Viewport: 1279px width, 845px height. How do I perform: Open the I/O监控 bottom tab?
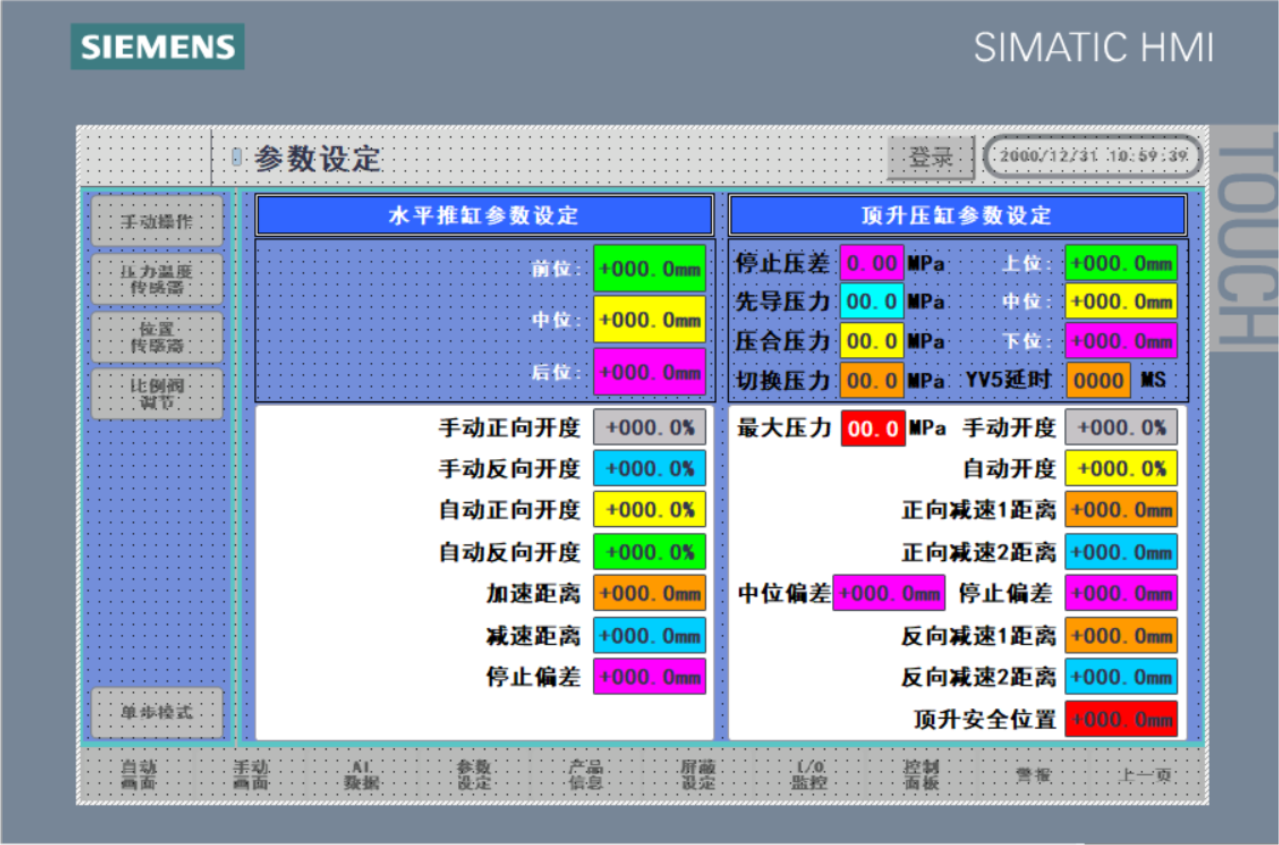pos(810,774)
